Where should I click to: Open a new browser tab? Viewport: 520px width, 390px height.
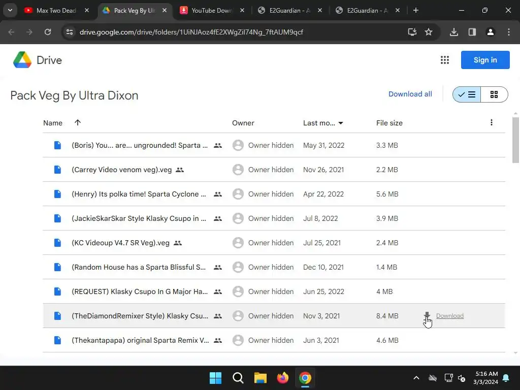[x=415, y=10]
